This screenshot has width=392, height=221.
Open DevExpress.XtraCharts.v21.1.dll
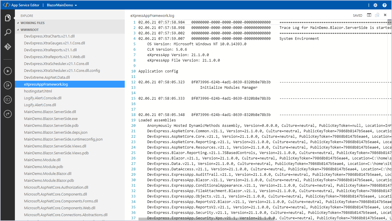click(x=49, y=36)
